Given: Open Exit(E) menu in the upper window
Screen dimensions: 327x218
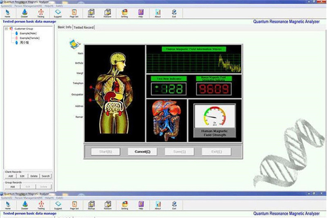Looking at the screenshot, I should tap(59, 6).
